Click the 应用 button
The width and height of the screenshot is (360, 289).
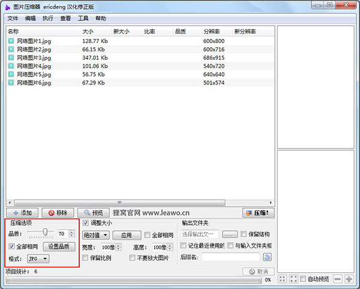(x=126, y=235)
